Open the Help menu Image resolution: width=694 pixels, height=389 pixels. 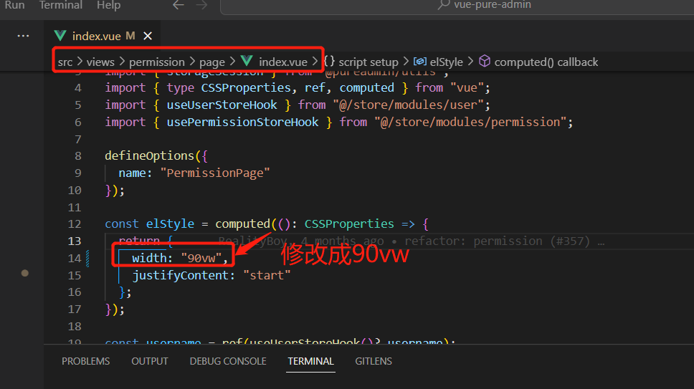pos(108,5)
